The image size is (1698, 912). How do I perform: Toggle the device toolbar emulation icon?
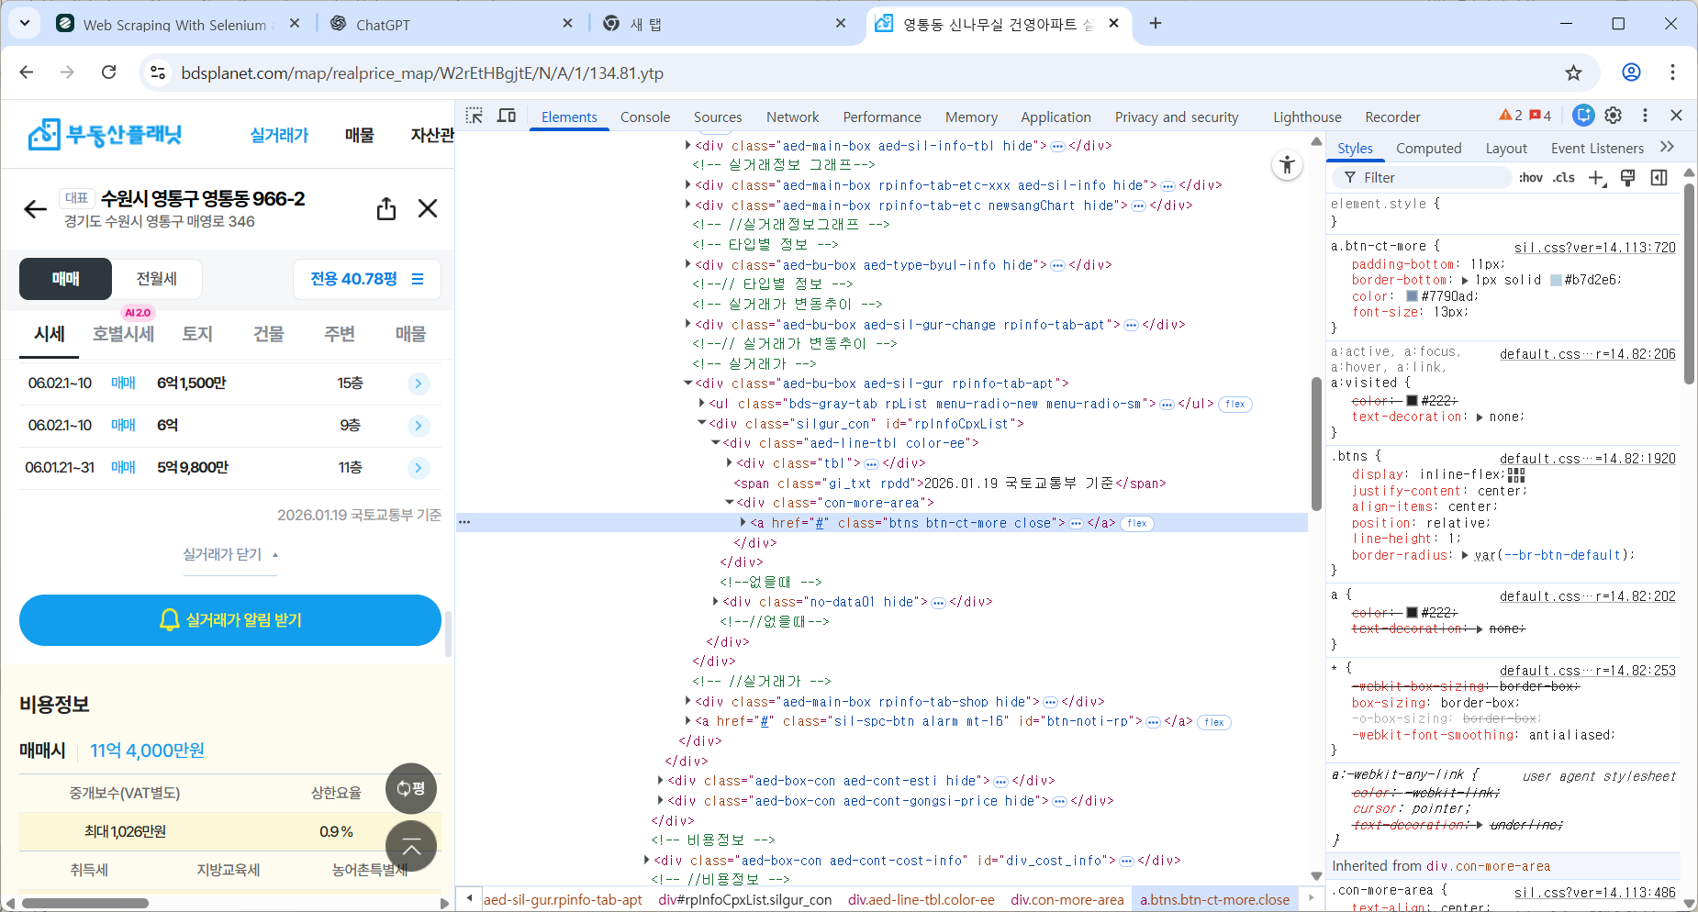tap(507, 116)
